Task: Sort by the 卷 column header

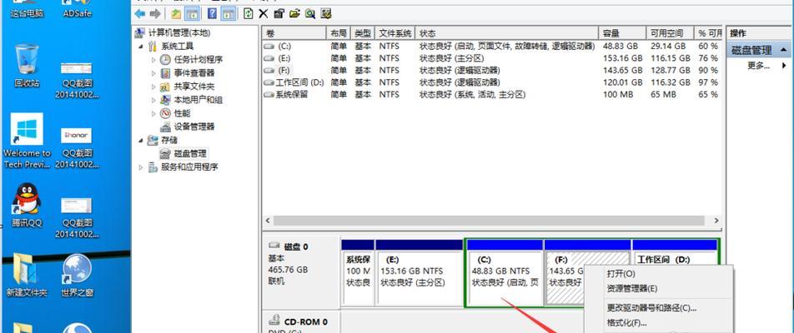Action: click(294, 33)
